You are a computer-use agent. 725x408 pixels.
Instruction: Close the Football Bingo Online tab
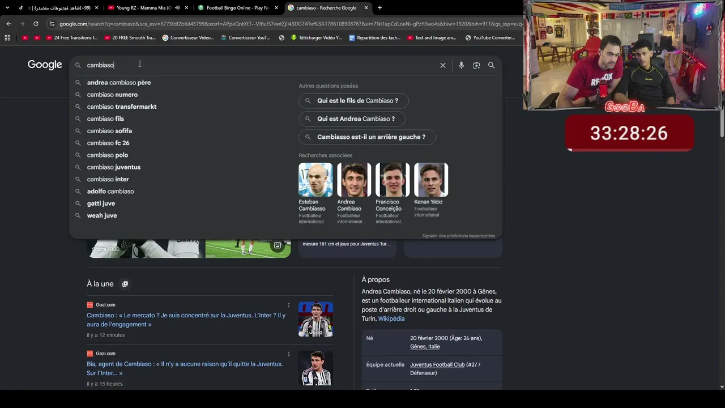pyautogui.click(x=276, y=8)
